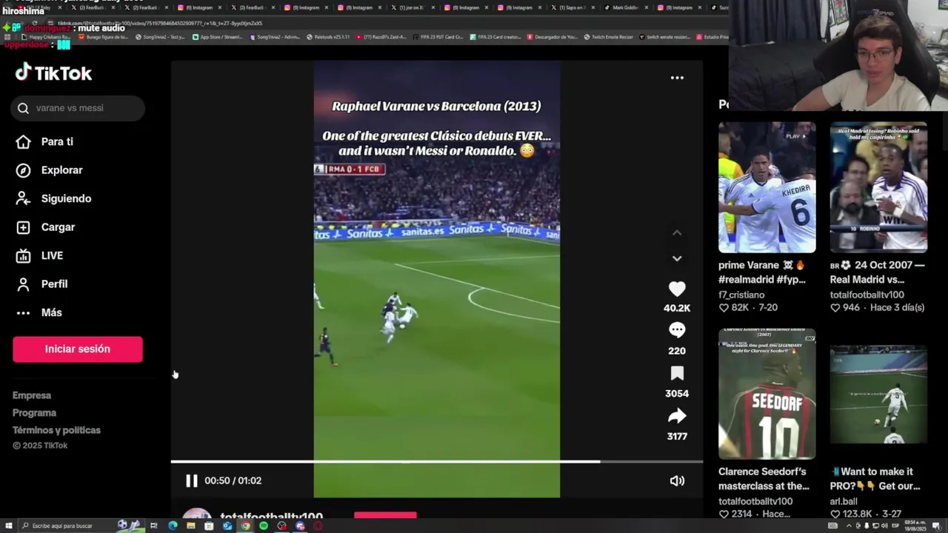Go to next video with down chevron

[677, 258]
